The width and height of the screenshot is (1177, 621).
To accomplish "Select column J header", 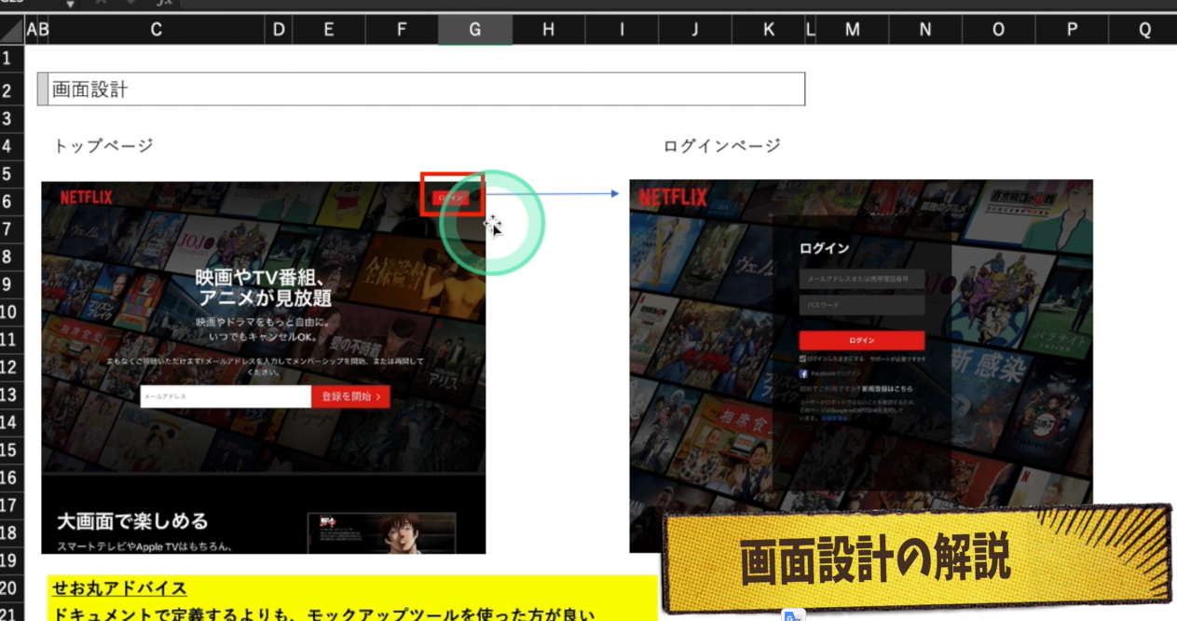I will [695, 31].
